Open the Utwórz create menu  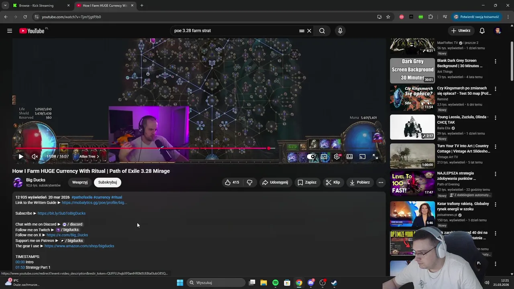coord(461,31)
